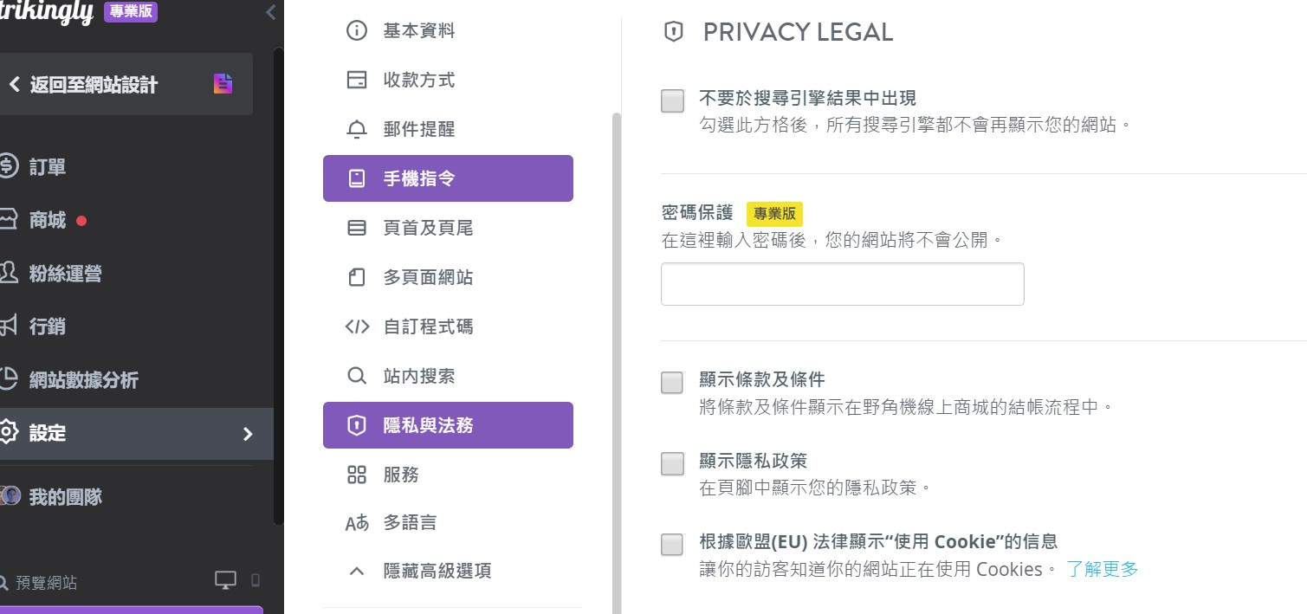Select the 郵件提醒 bell icon
Image resolution: width=1307 pixels, height=614 pixels.
[x=356, y=128]
